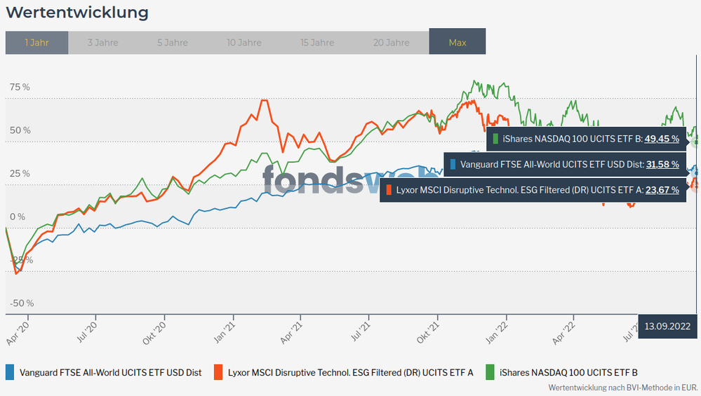Toggle Vanguard FTSE All-World series in legend
The image size is (701, 396).
coord(110,372)
